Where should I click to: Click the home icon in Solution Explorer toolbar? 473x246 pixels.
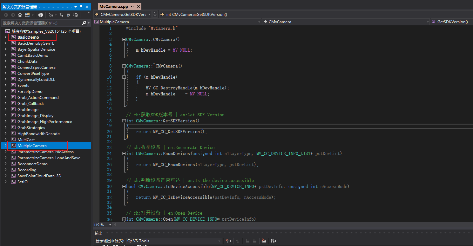[x=20, y=15]
